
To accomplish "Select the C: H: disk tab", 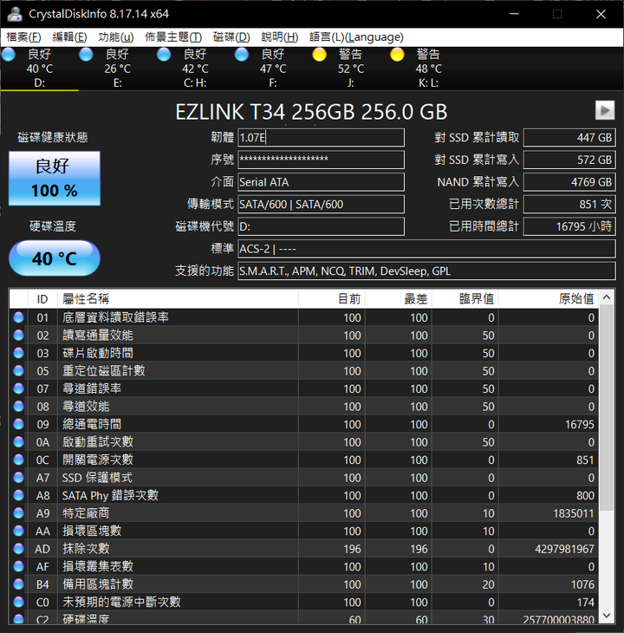I will tap(195, 69).
